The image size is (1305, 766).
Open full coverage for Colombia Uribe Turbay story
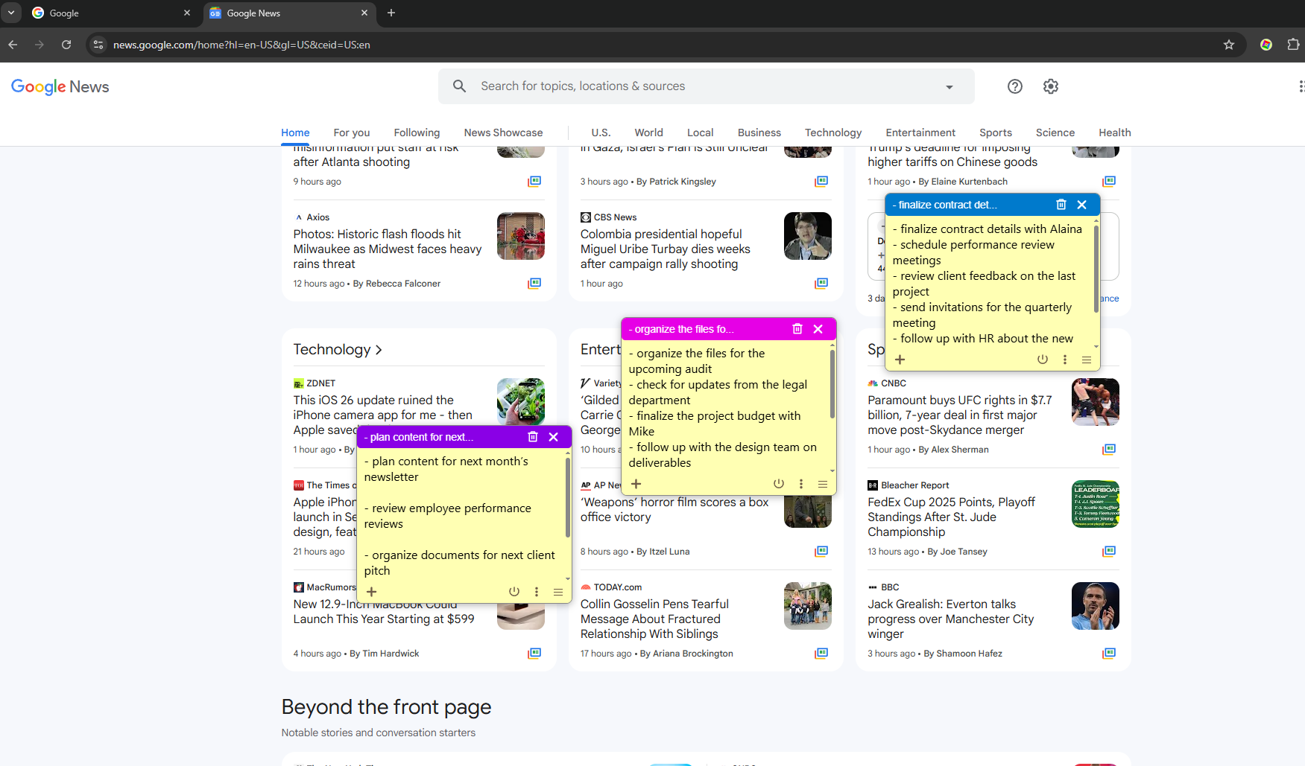821,284
